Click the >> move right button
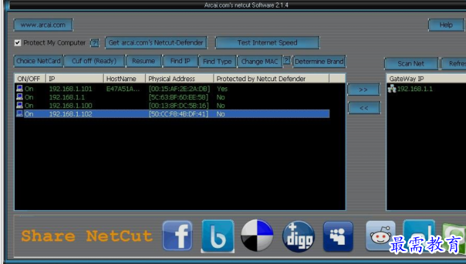Image resolution: width=466 pixels, height=264 pixels. point(363,89)
